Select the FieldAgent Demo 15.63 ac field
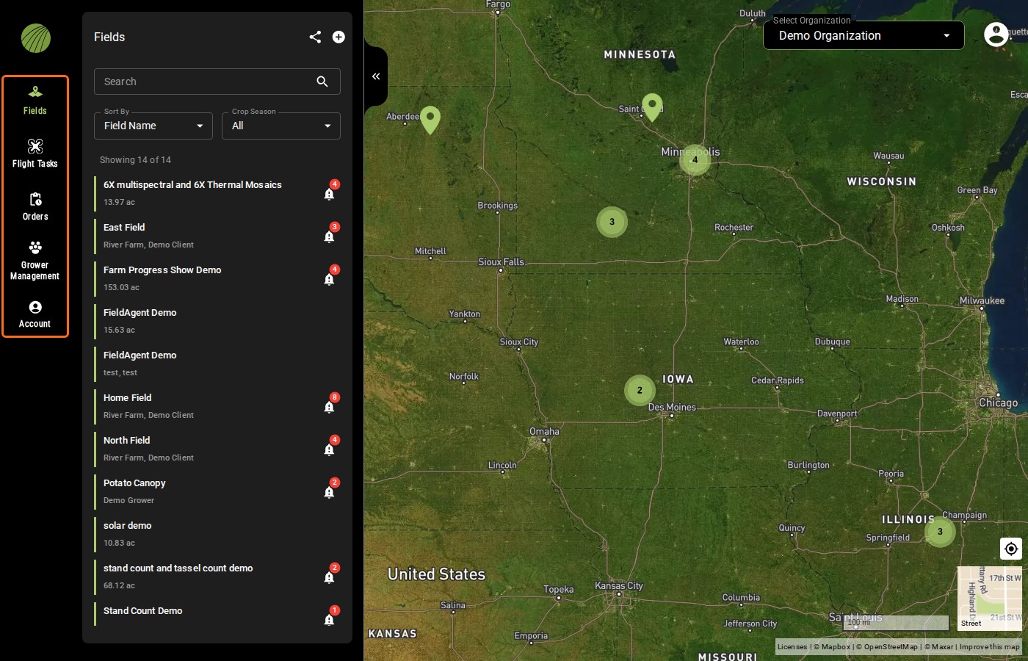Viewport: 1028px width, 661px height. click(217, 321)
